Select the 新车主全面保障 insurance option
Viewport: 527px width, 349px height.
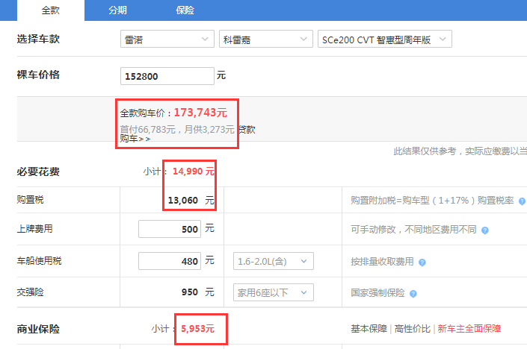(469, 329)
